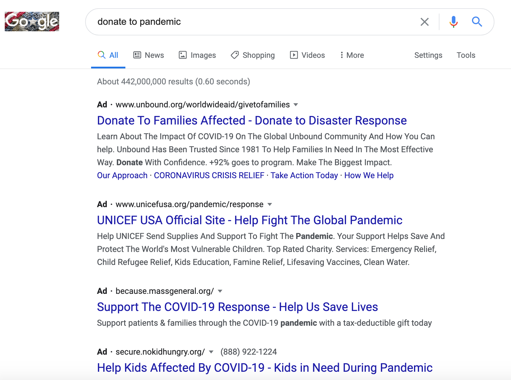This screenshot has width=511, height=380.
Task: Click the Google doodle logo
Action: pos(32,22)
